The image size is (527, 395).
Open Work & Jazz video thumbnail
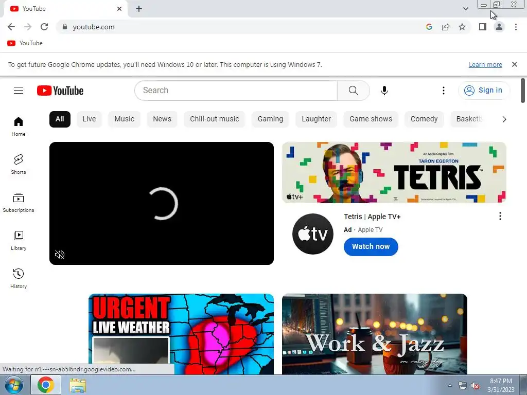tap(375, 334)
